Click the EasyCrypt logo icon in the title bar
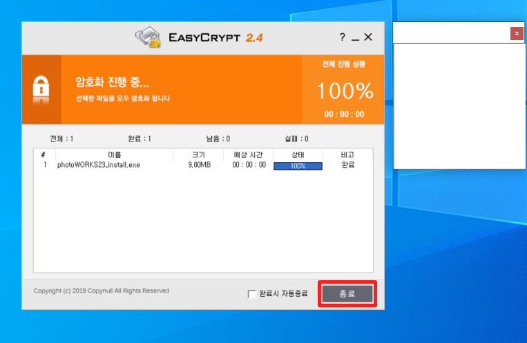 tap(148, 37)
